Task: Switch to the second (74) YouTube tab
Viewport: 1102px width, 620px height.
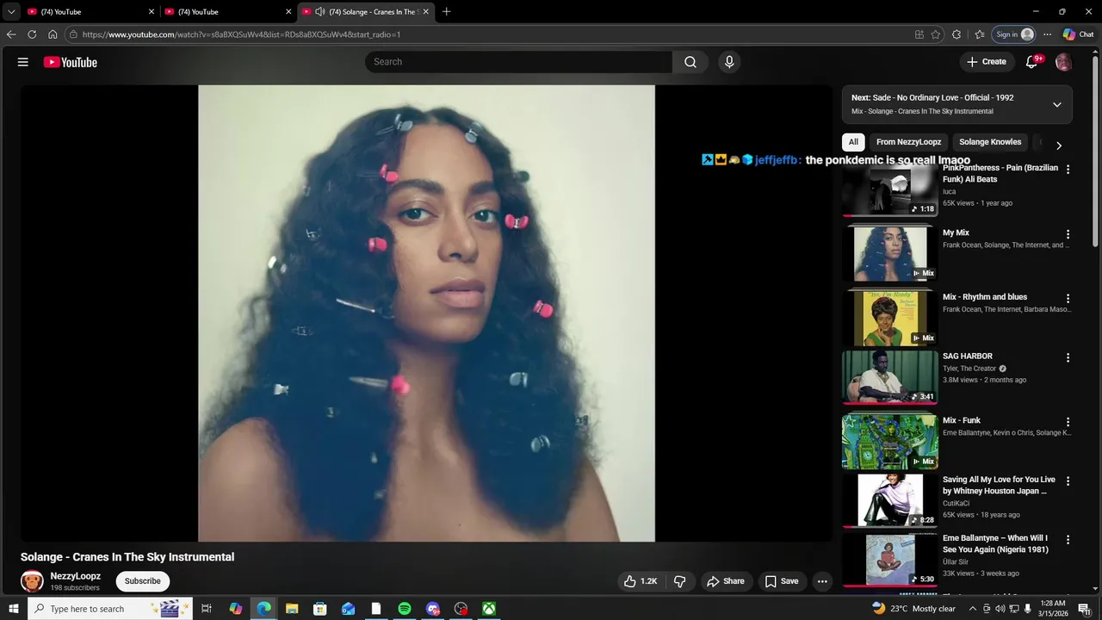Action: (228, 12)
